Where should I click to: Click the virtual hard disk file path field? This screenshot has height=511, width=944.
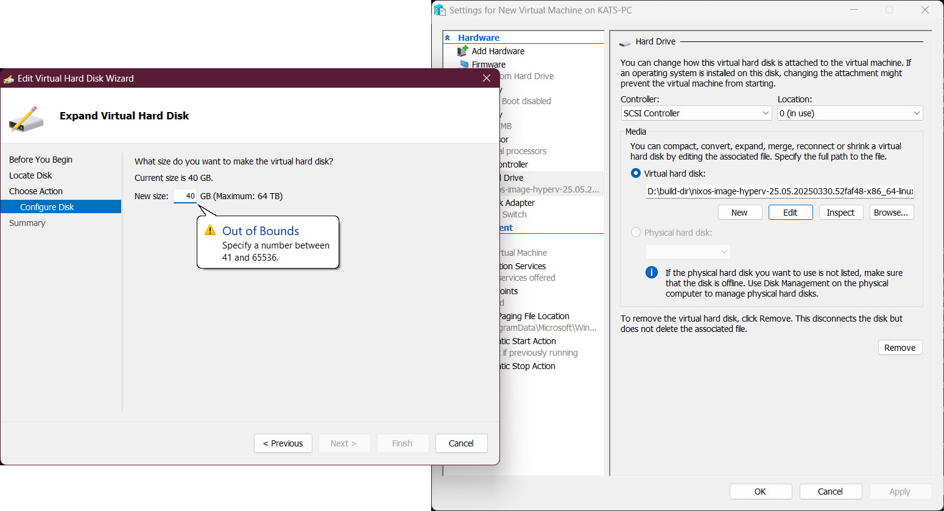click(780, 191)
